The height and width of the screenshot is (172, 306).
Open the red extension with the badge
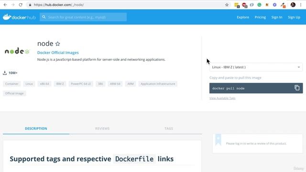click(244, 5)
